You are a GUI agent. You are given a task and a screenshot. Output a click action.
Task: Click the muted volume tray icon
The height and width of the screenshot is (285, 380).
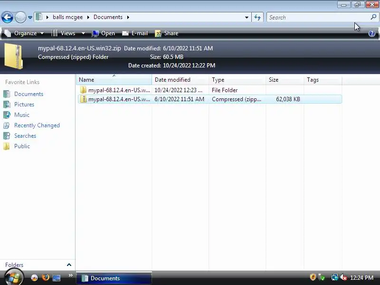click(x=343, y=277)
